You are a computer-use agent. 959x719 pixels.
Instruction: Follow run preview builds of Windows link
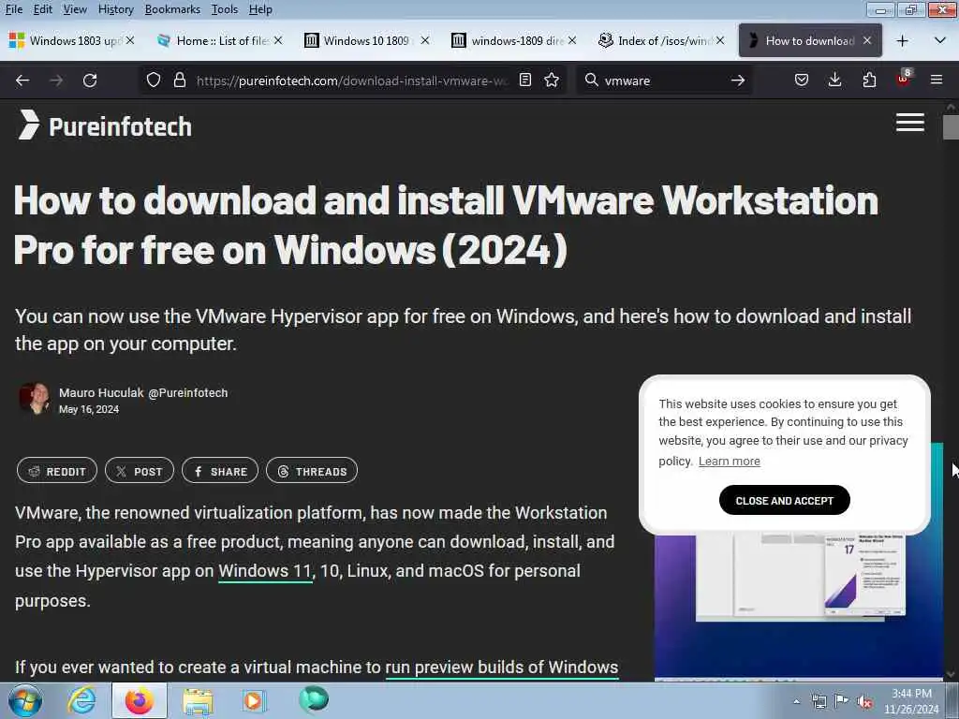(x=502, y=667)
